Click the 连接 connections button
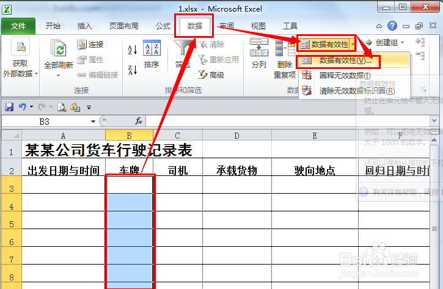Screen dimensions: 443x289 90,45
